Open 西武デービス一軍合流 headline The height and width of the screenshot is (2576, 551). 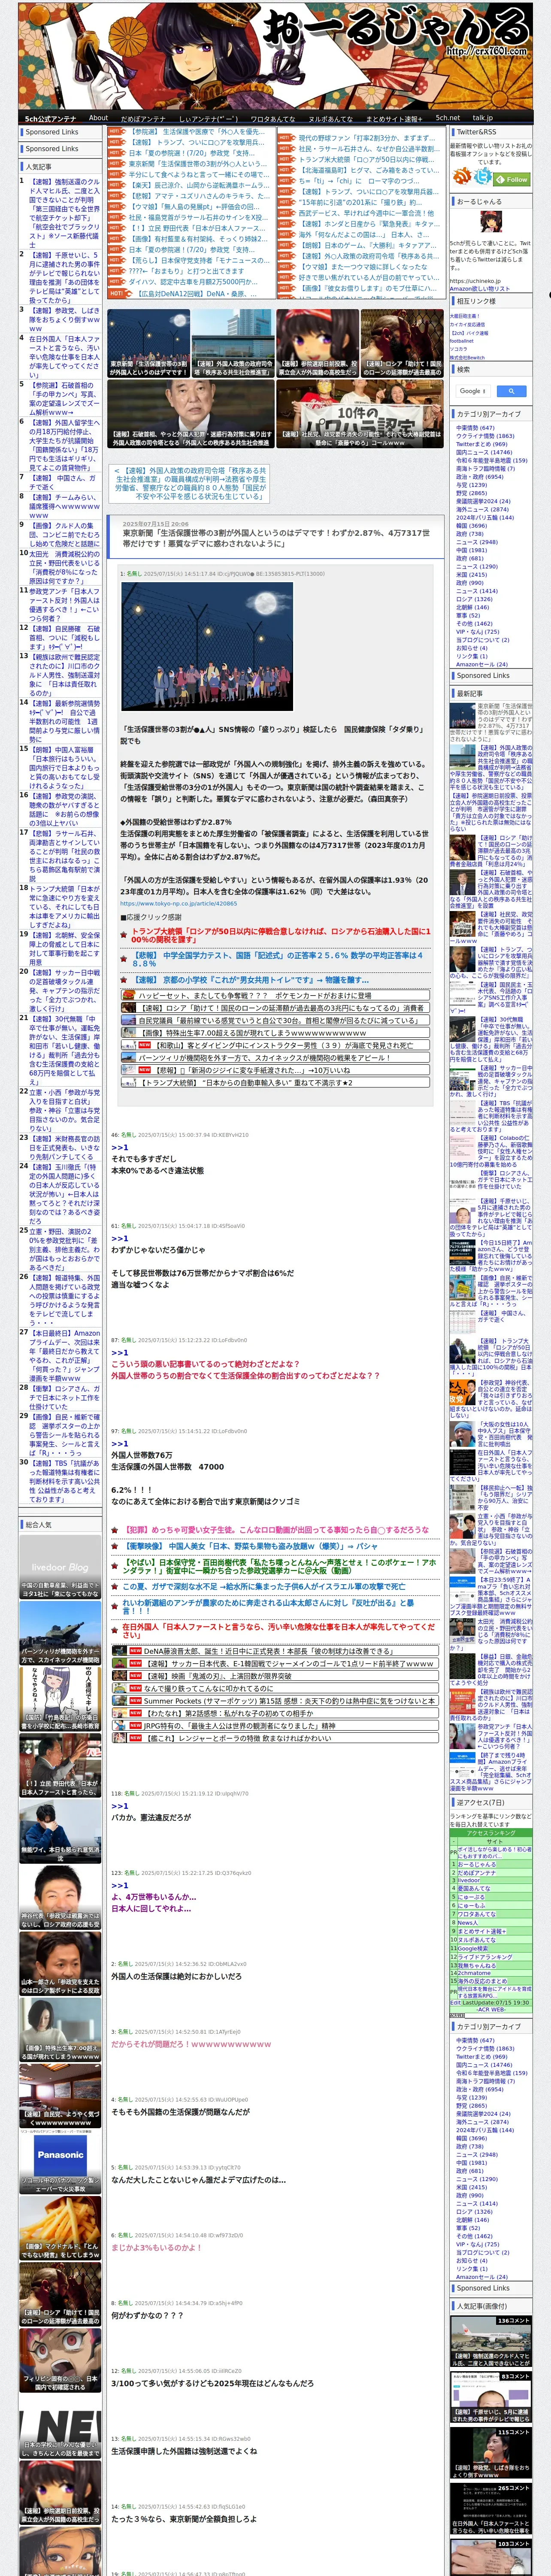(x=366, y=213)
